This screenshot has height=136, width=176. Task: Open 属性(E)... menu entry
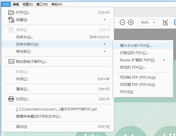(x=57, y=89)
